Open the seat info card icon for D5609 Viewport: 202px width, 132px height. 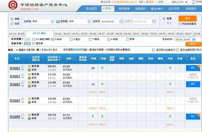coord(23,115)
